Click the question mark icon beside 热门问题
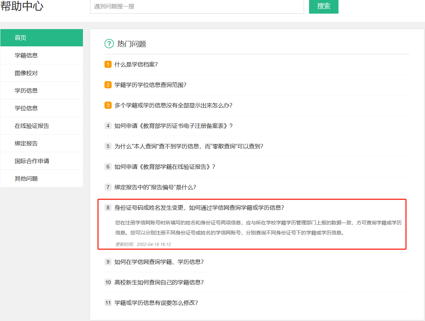Image resolution: width=425 pixels, height=321 pixels. (109, 44)
